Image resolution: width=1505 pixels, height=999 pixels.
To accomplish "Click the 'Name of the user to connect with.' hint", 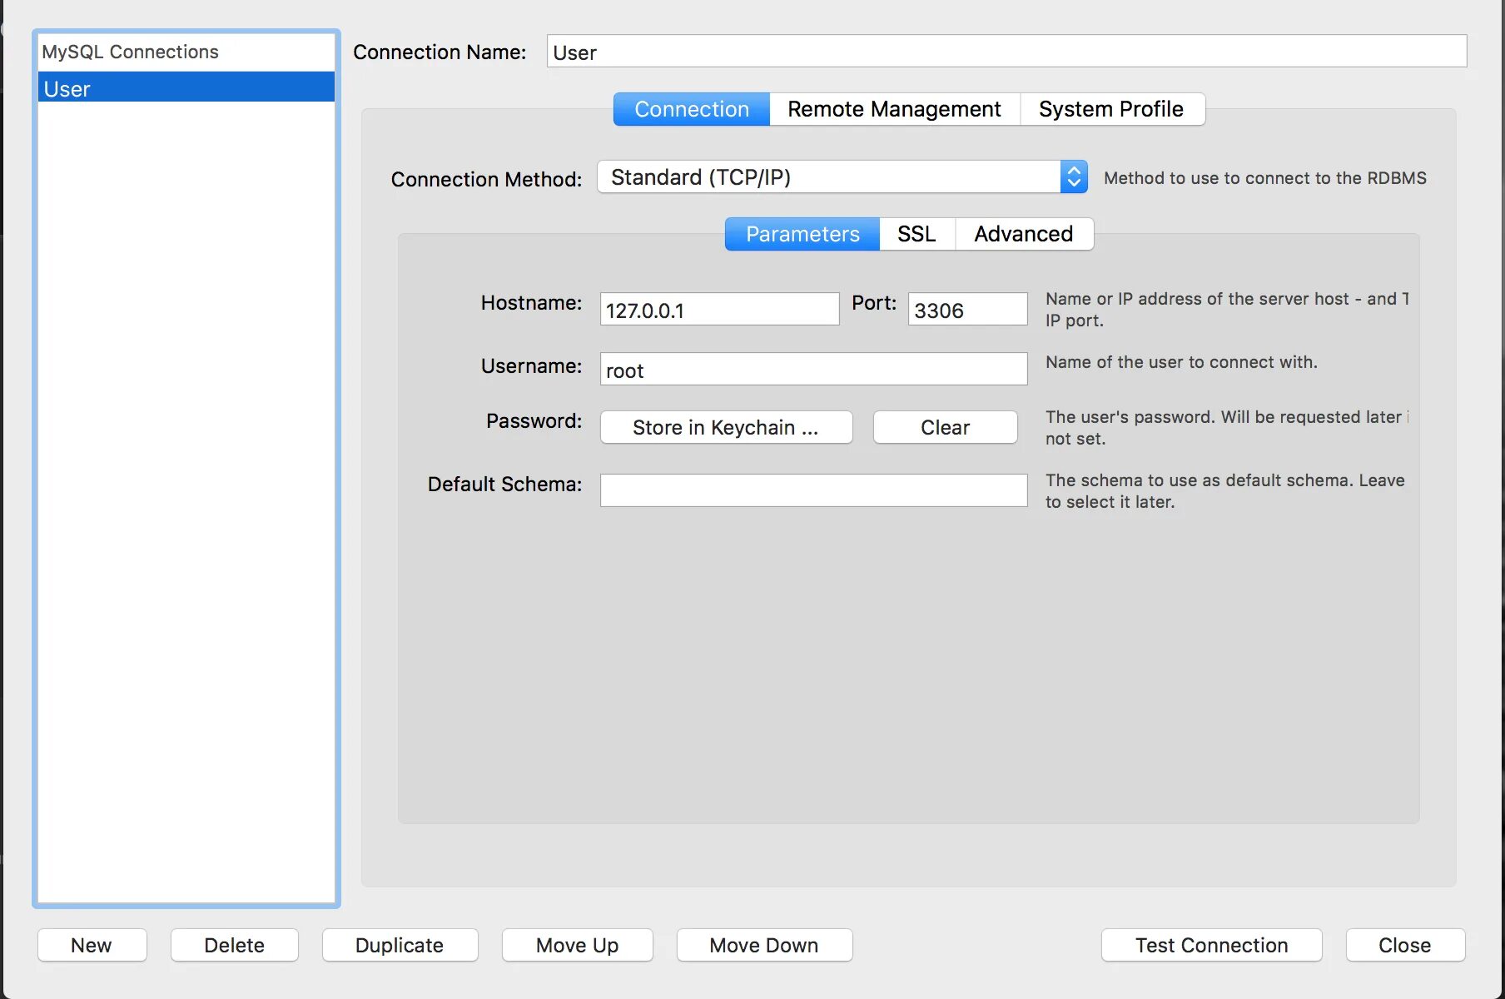I will click(1181, 362).
